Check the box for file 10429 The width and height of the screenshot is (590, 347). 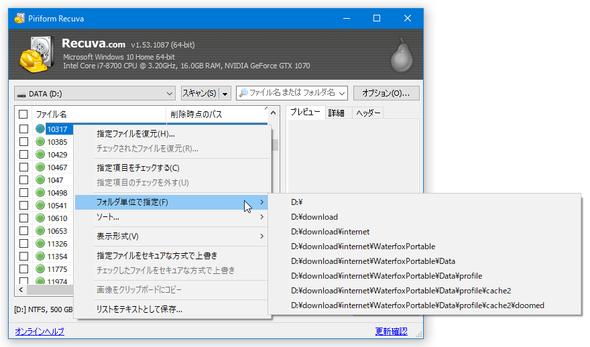click(23, 155)
